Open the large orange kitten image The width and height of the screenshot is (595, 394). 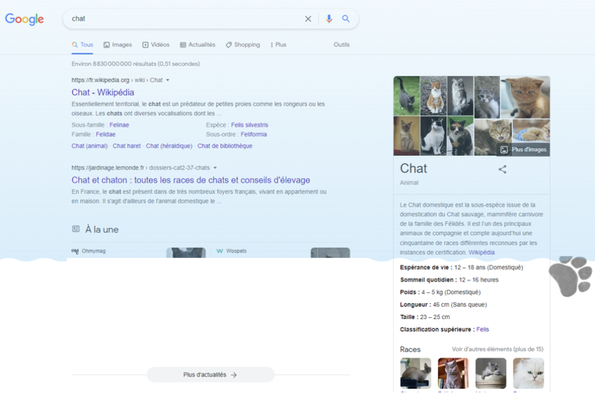(525, 97)
